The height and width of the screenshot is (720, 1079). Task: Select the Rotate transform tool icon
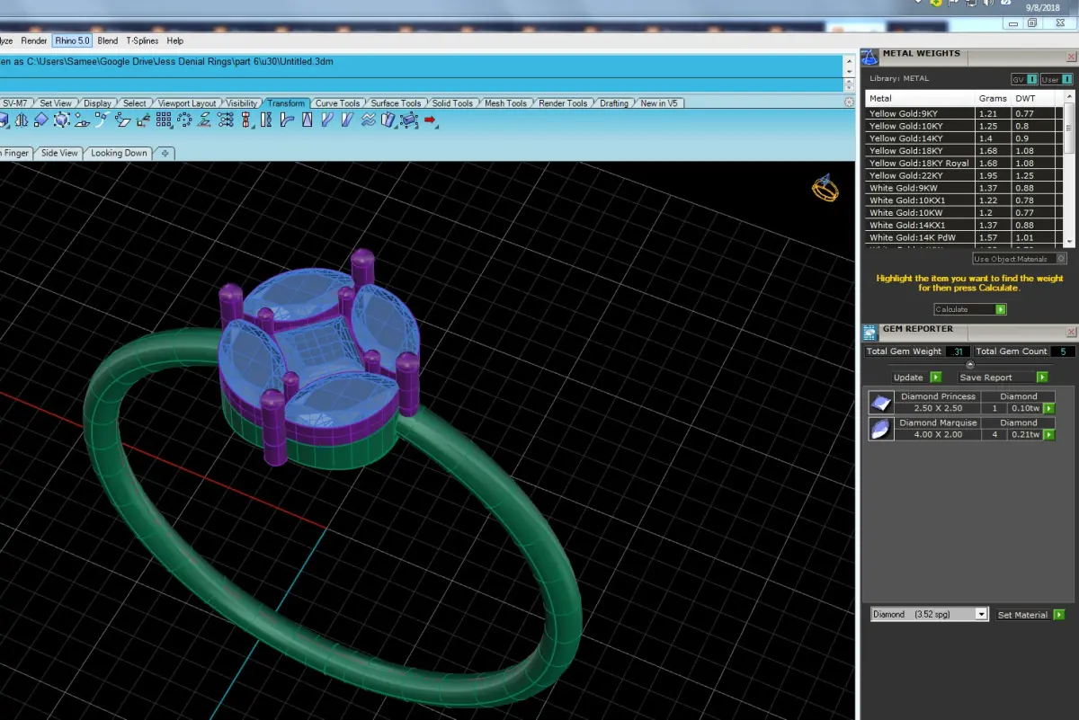click(x=40, y=120)
